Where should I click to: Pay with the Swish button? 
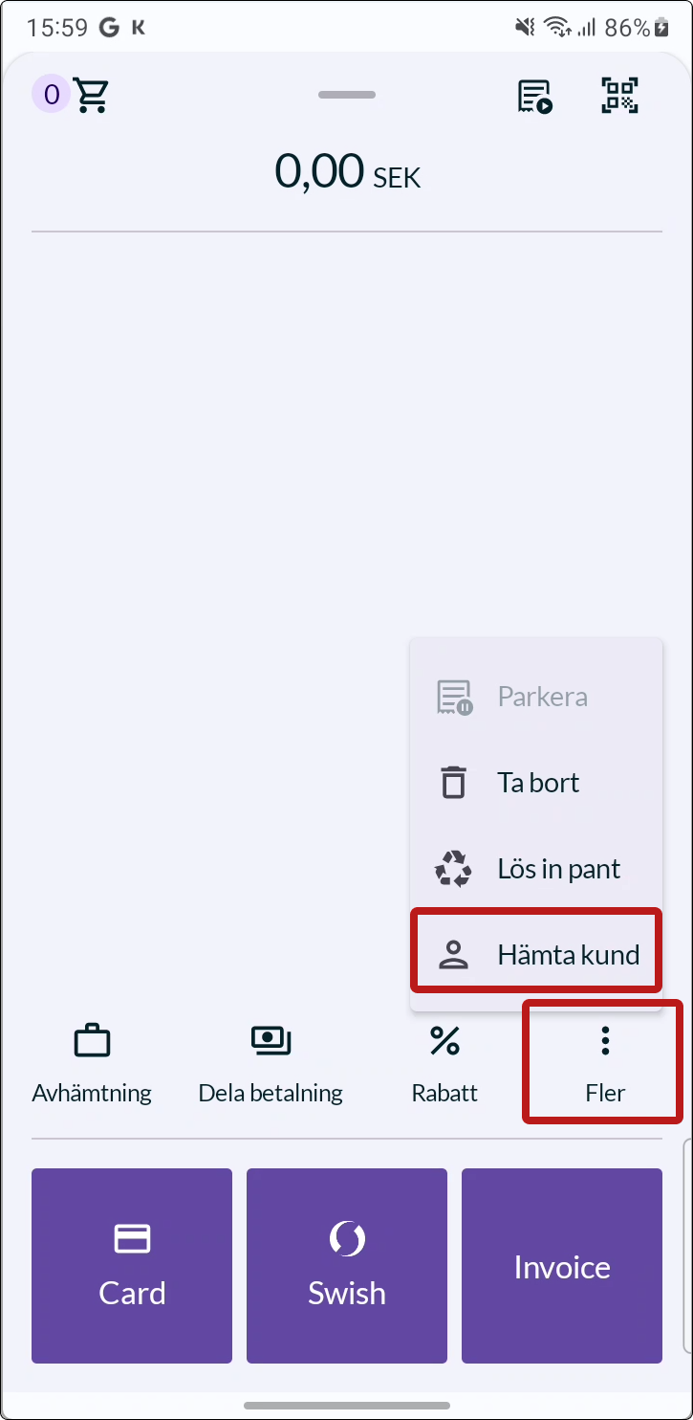[347, 1265]
